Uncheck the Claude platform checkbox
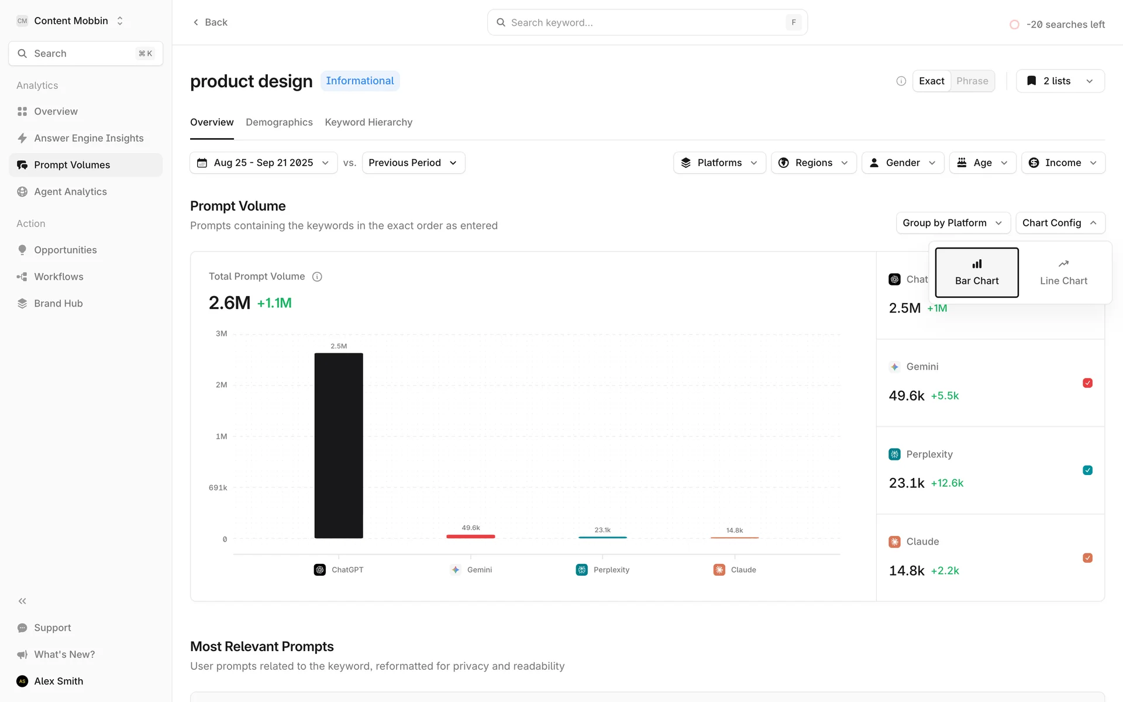The image size is (1123, 702). (1087, 558)
